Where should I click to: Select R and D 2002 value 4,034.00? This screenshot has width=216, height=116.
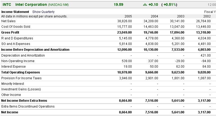[204, 38]
